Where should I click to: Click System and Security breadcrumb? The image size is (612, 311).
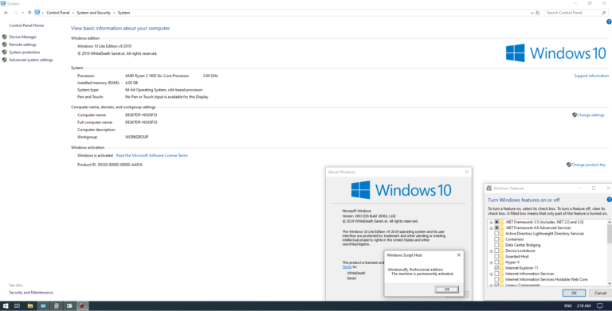point(94,13)
